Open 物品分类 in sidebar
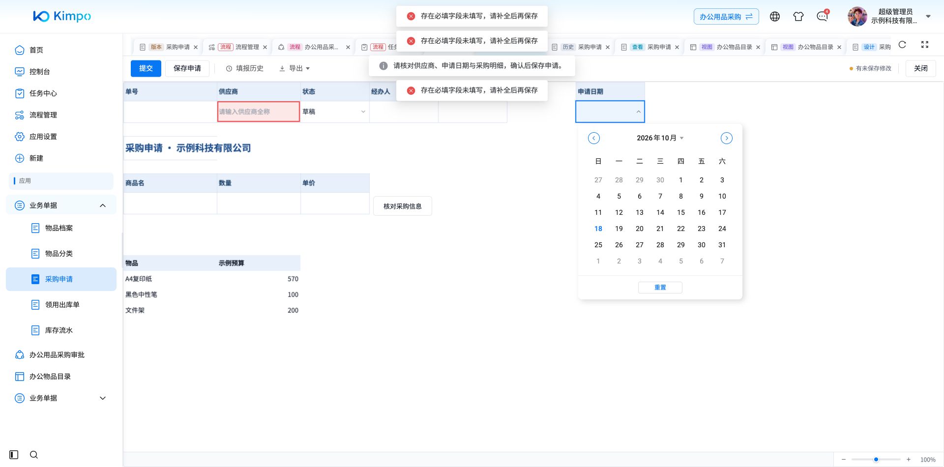 click(x=61, y=254)
